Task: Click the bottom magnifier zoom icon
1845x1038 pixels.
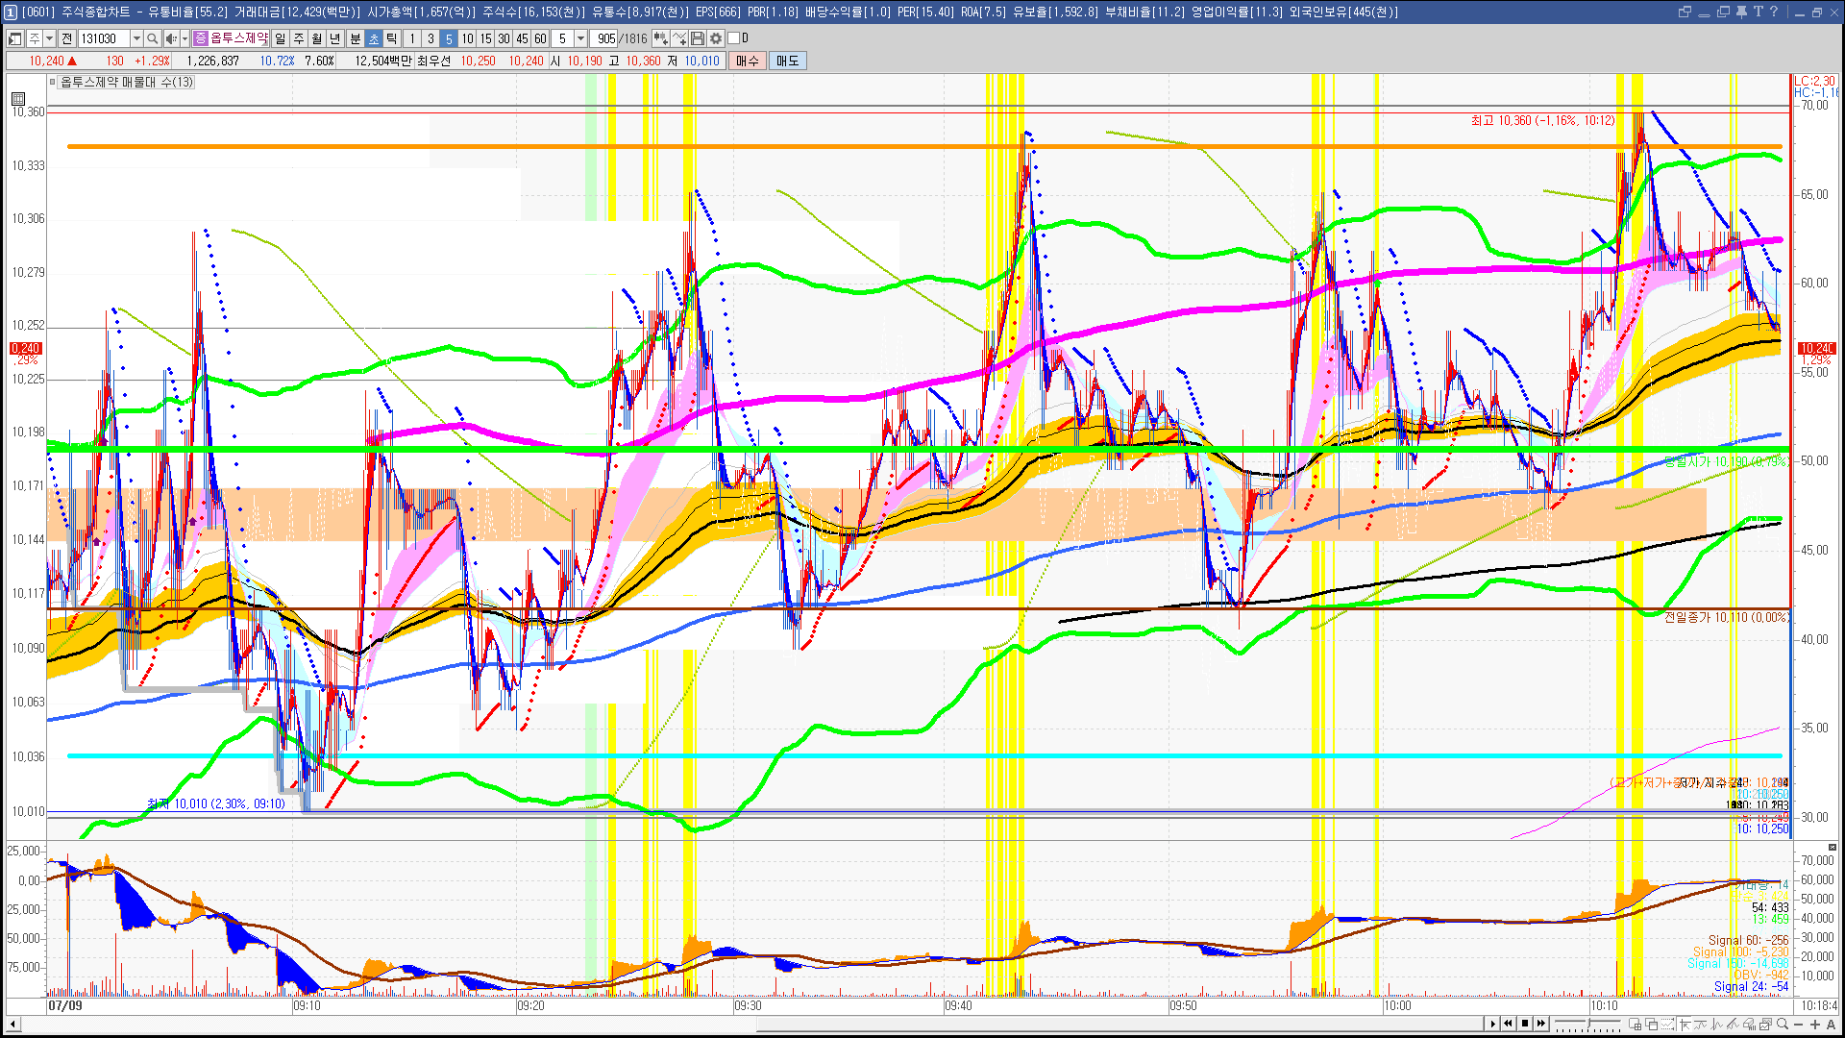Action: click(x=1783, y=1025)
